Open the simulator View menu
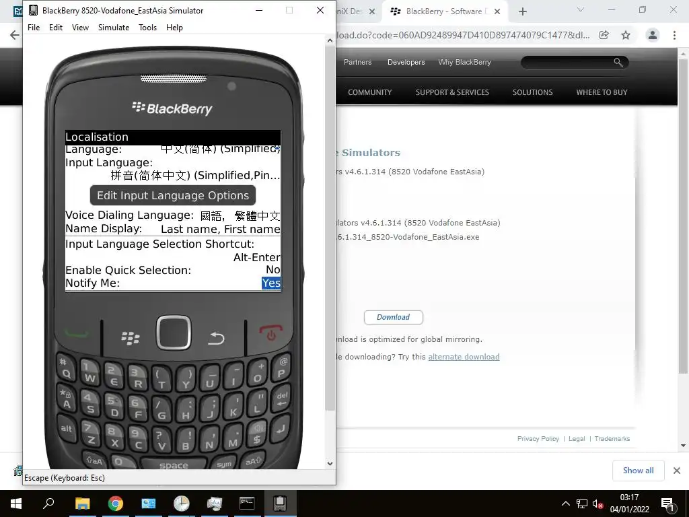Screen dimensions: 689x517 pyautogui.click(x=81, y=27)
